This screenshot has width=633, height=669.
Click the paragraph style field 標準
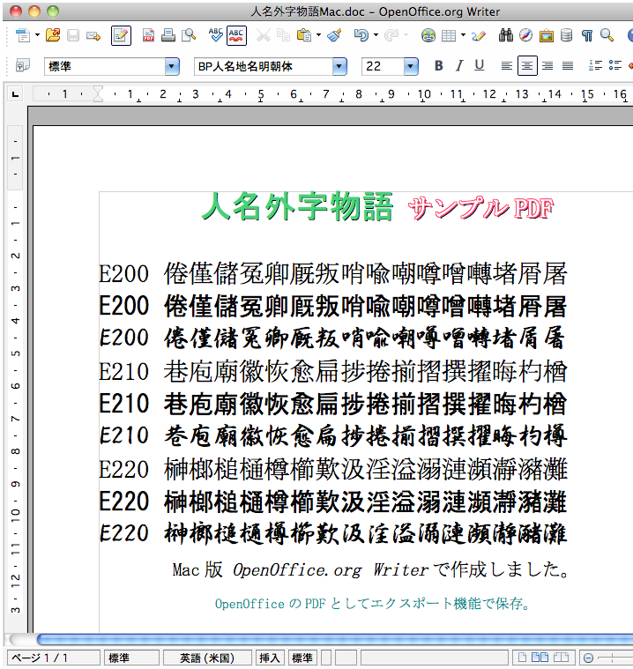(x=105, y=67)
